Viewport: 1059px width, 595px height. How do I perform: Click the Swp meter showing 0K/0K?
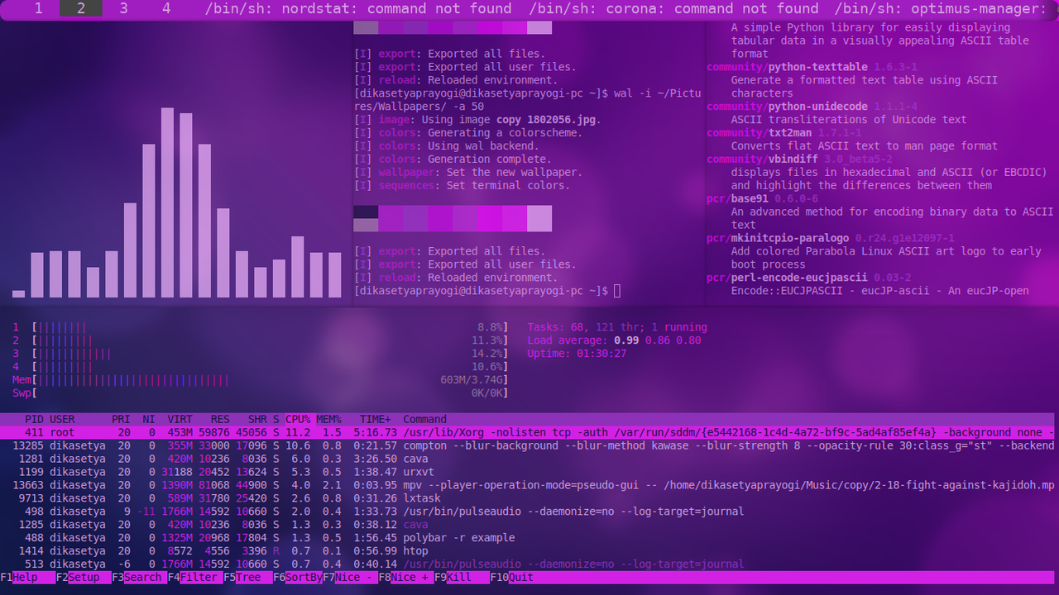click(260, 393)
